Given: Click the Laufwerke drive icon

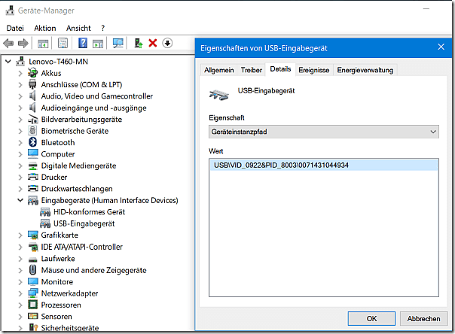Looking at the screenshot, I should 33,259.
